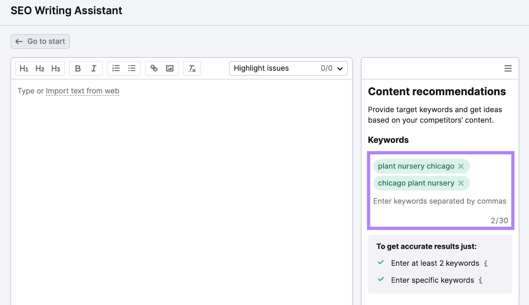Insert a hyperlink
This screenshot has width=529, height=305.
(x=153, y=68)
